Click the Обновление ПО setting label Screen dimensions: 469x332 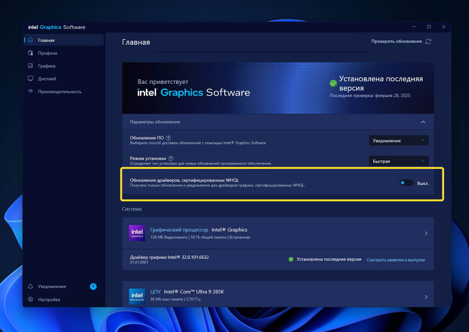[x=147, y=138]
